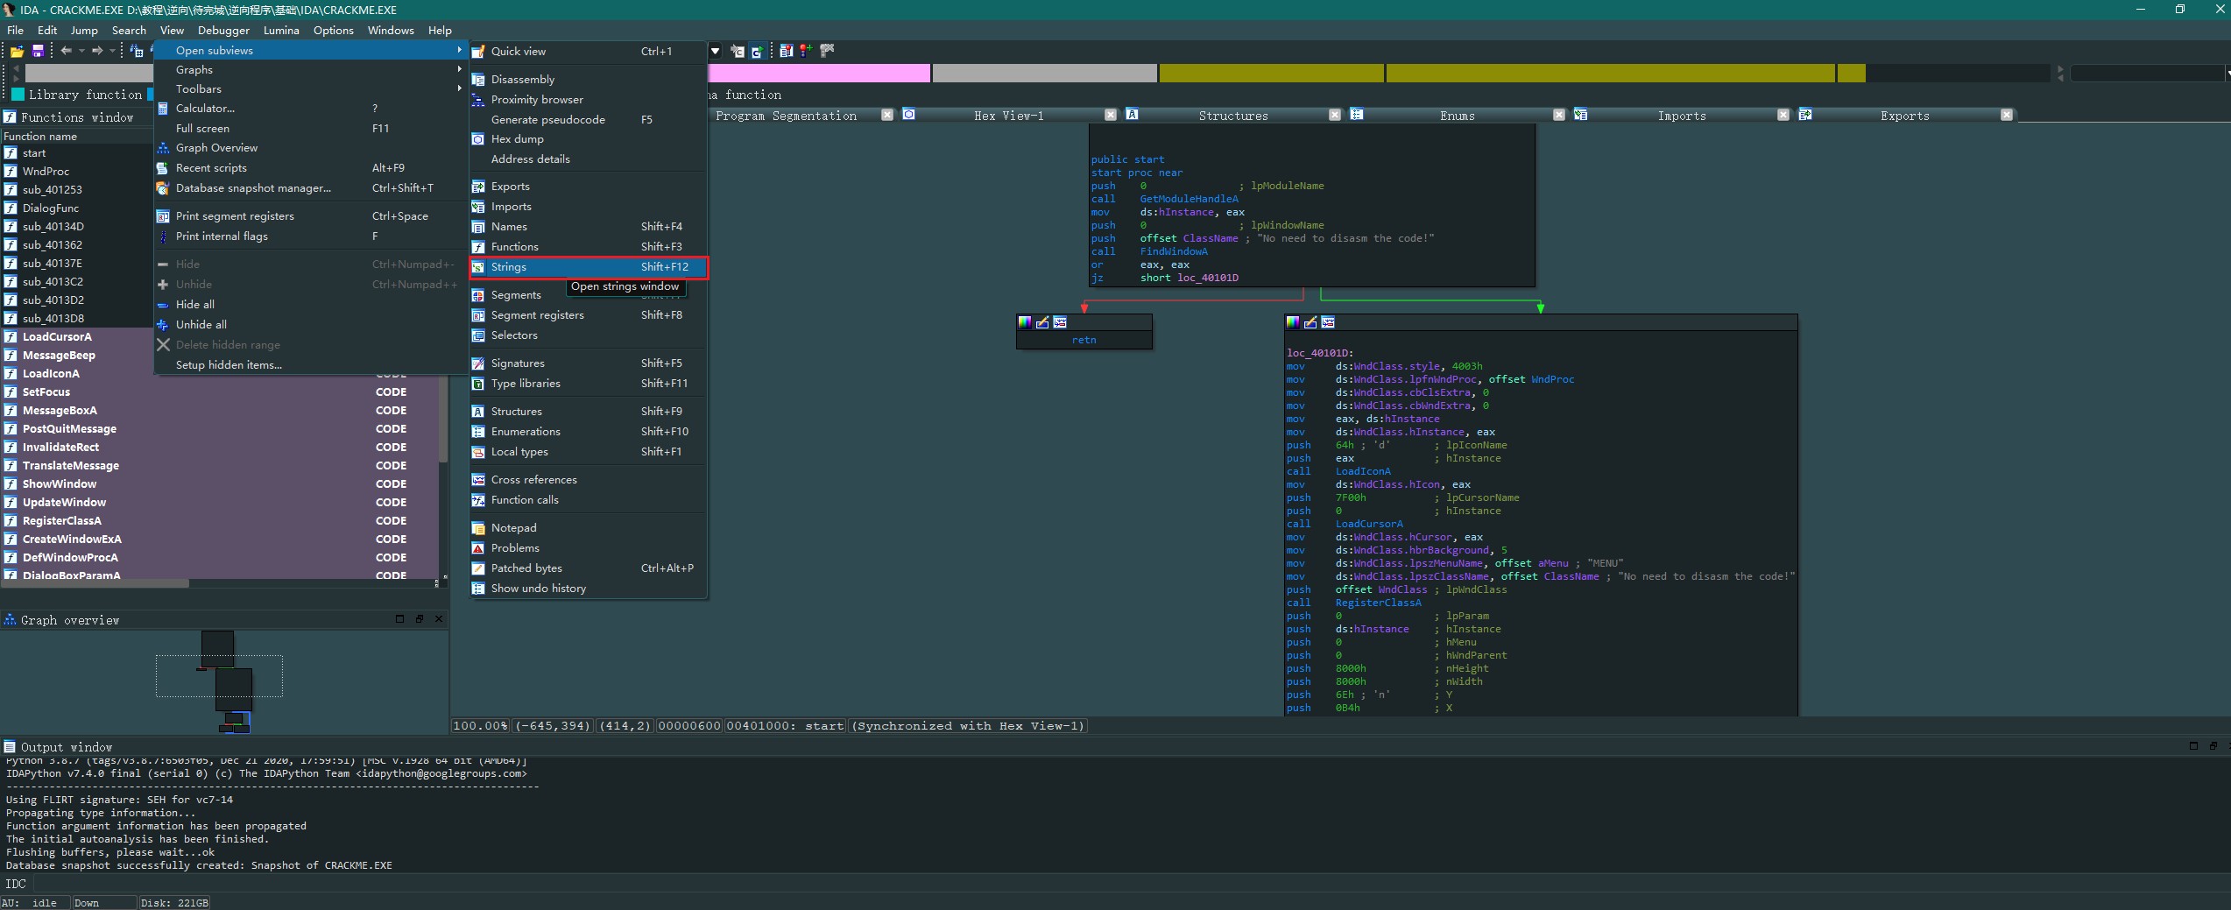Set node color in retn block
The image size is (2231, 910).
coord(1025,323)
